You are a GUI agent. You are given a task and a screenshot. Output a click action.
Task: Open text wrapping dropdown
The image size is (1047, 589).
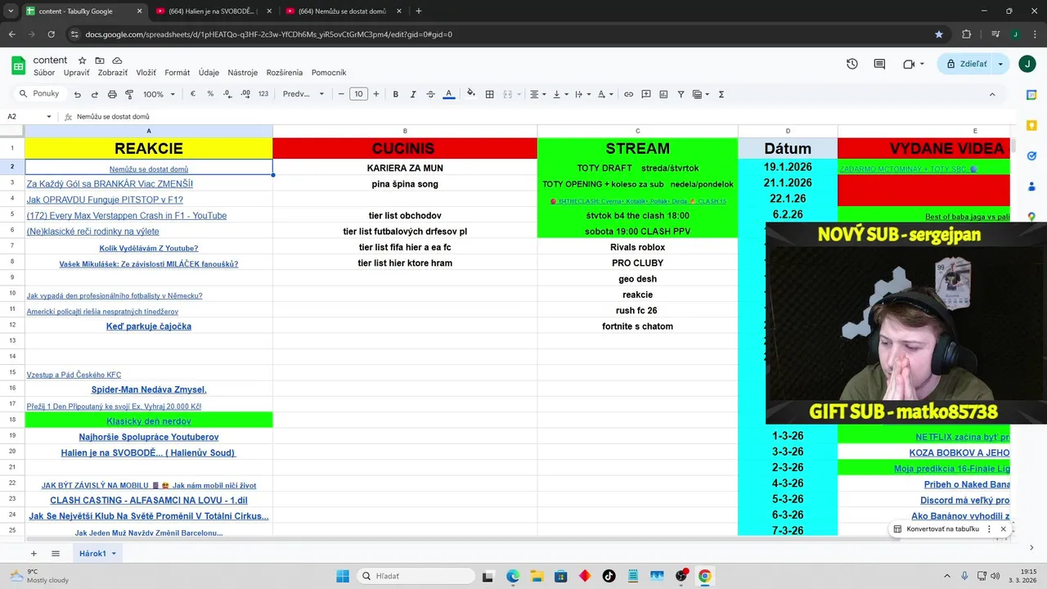(x=582, y=94)
